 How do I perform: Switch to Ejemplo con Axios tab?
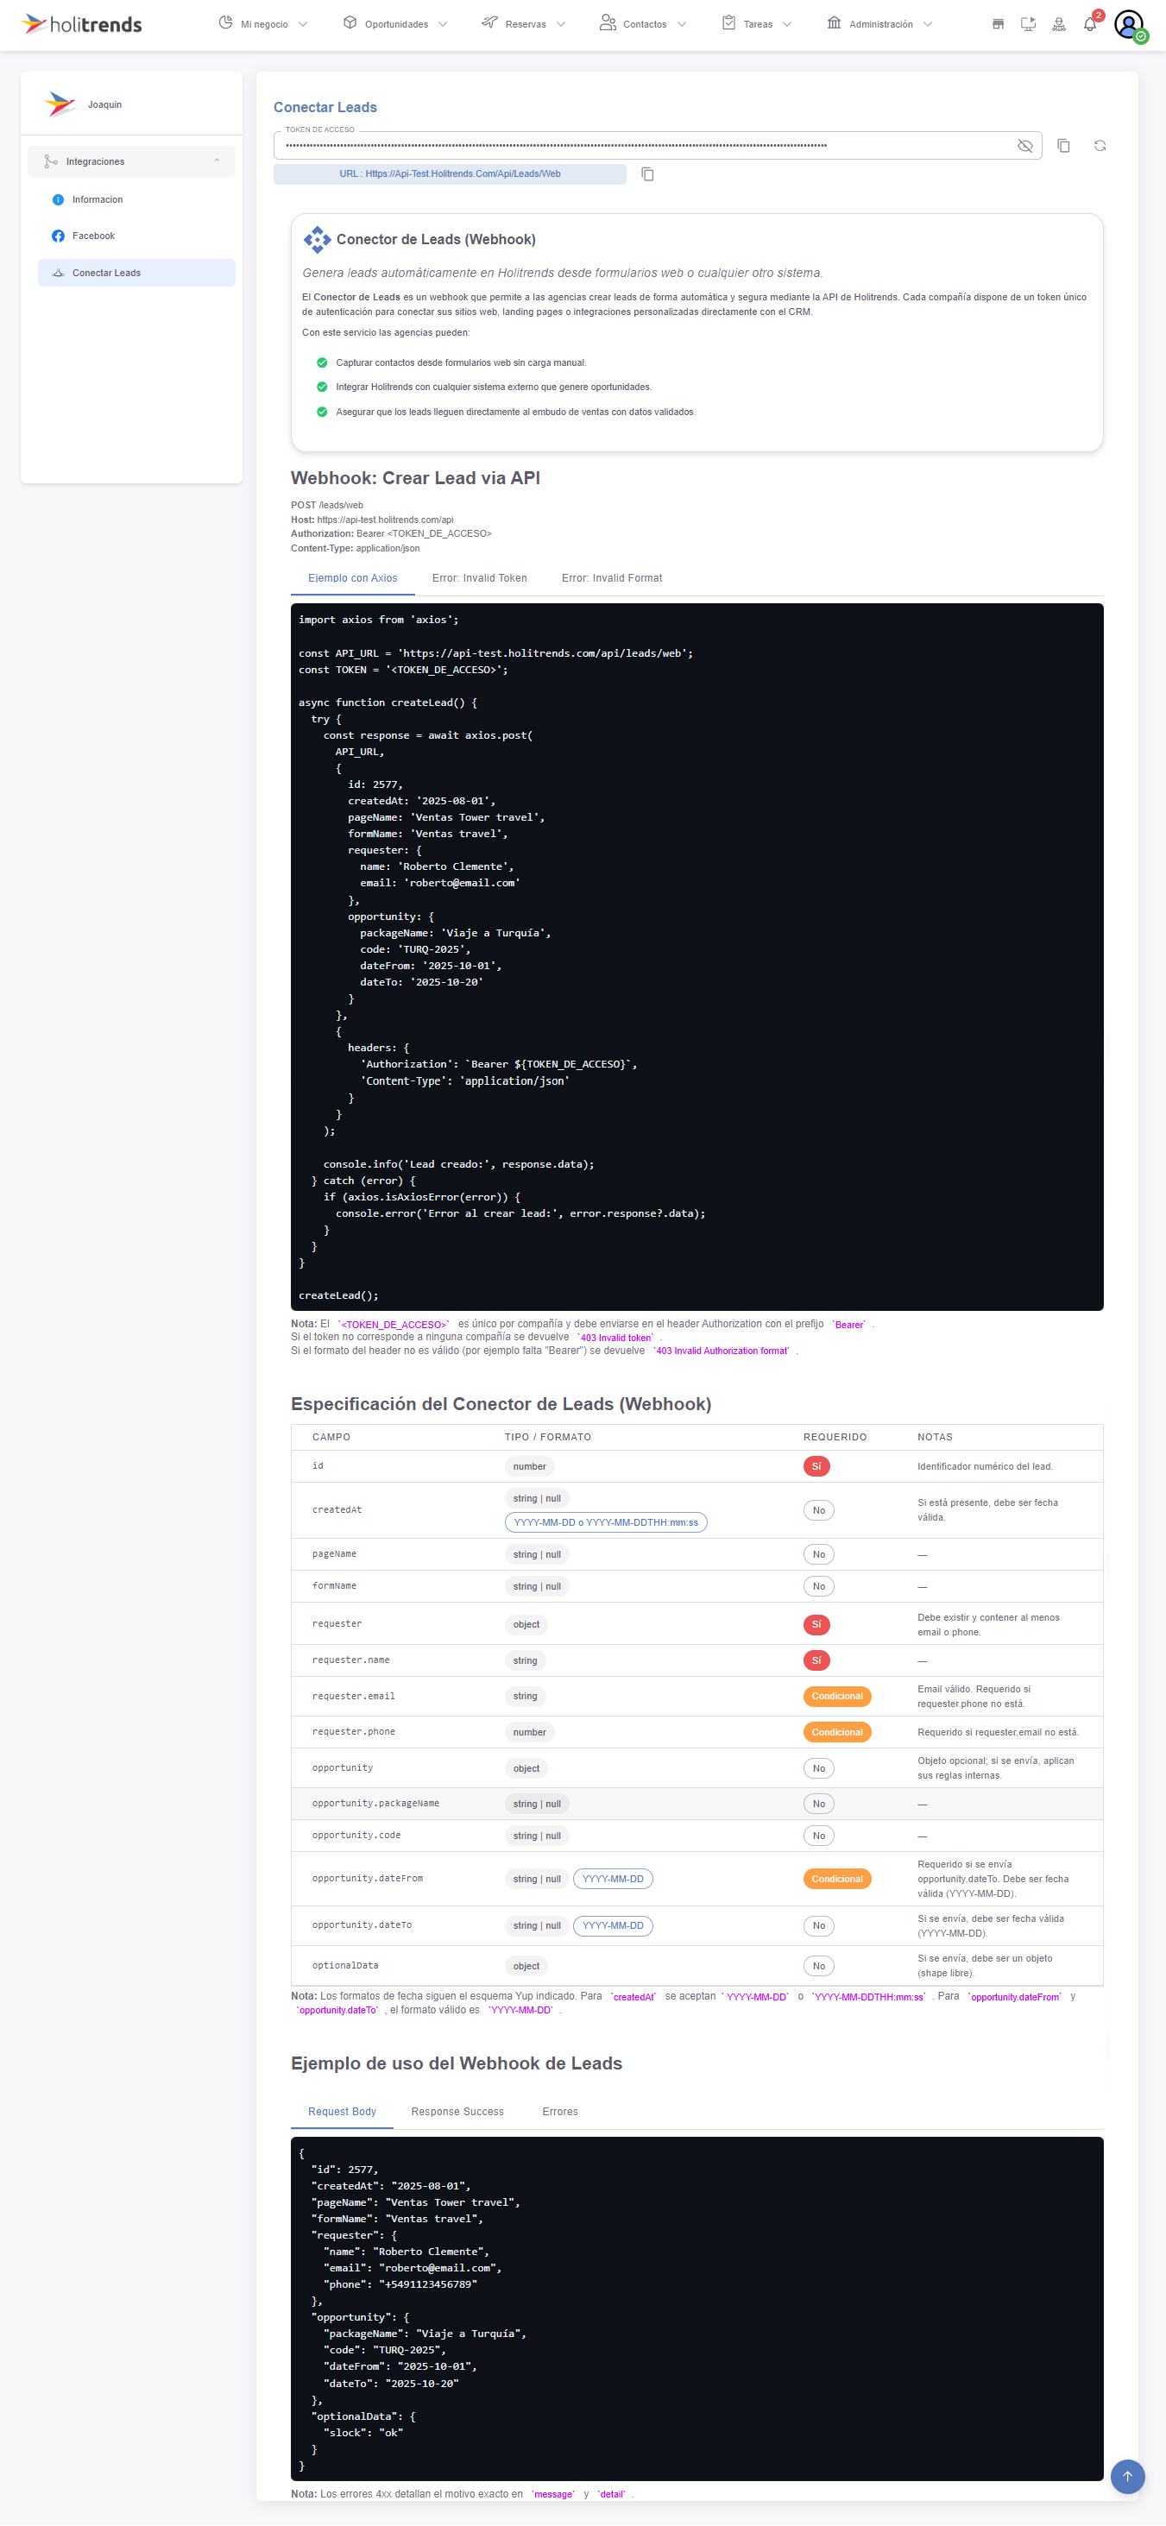352,577
